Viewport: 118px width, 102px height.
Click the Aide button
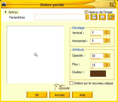(82, 95)
